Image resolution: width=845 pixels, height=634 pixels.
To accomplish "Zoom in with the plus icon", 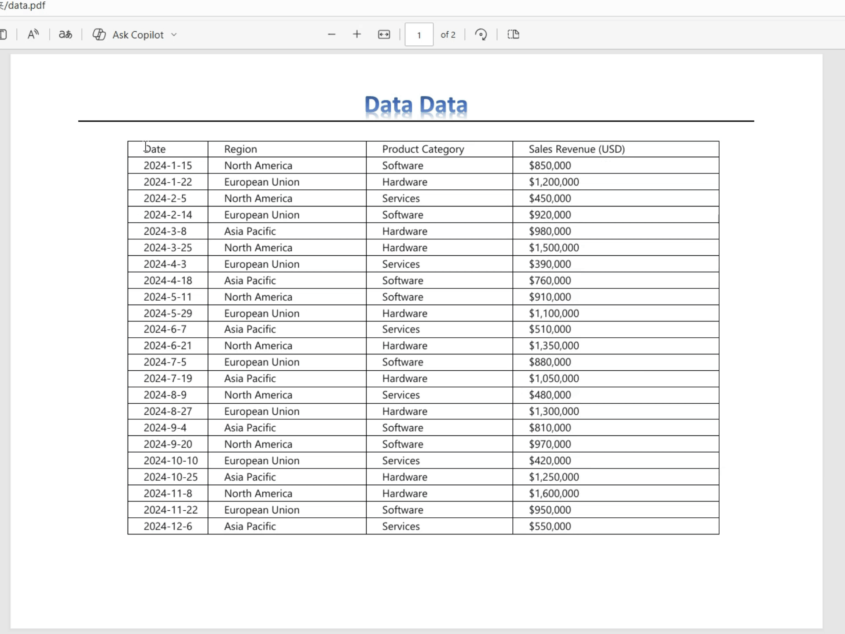I will (x=357, y=34).
